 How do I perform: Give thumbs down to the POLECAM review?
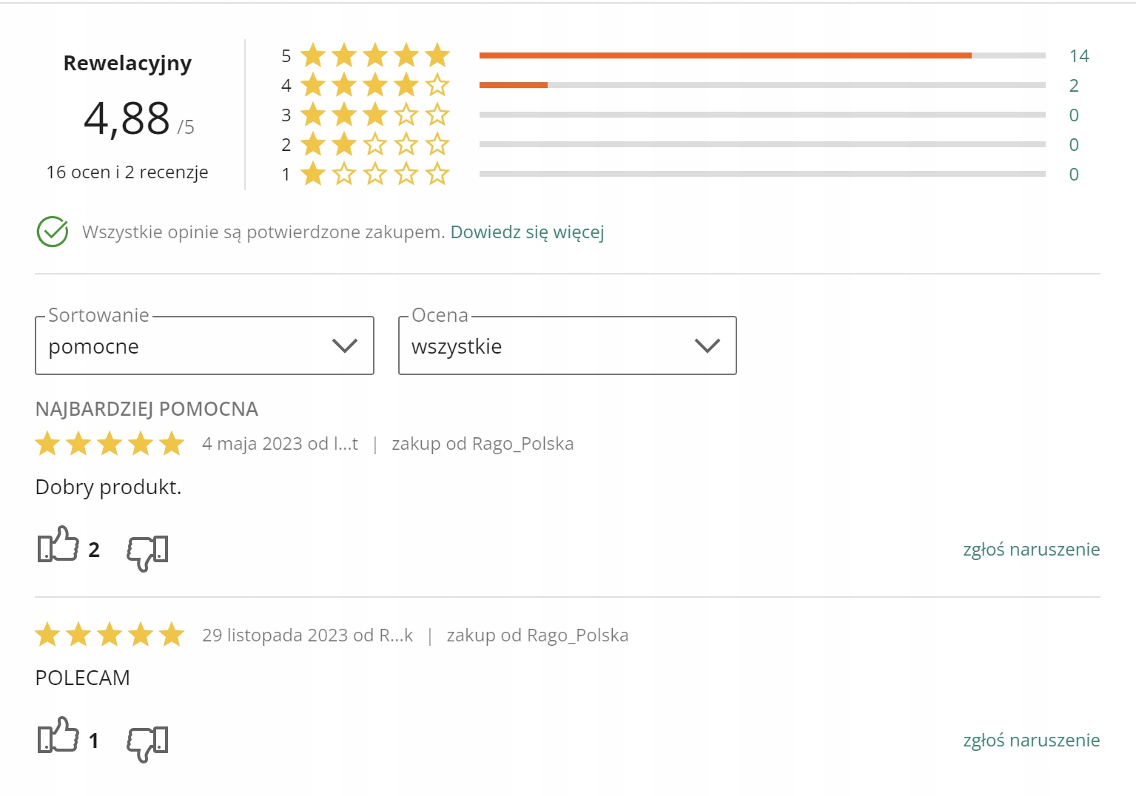point(147,743)
